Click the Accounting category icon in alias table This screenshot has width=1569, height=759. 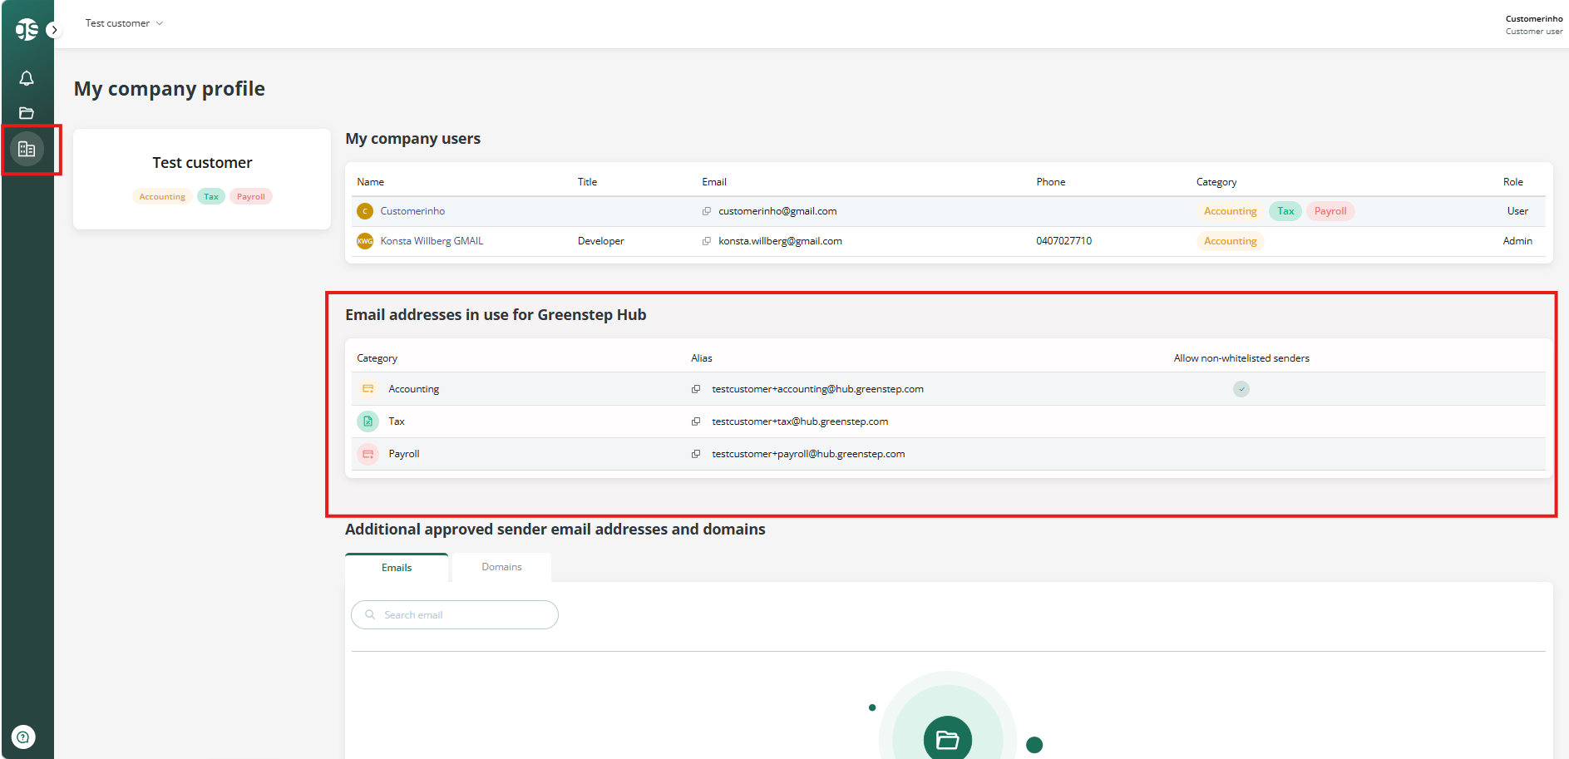(368, 389)
